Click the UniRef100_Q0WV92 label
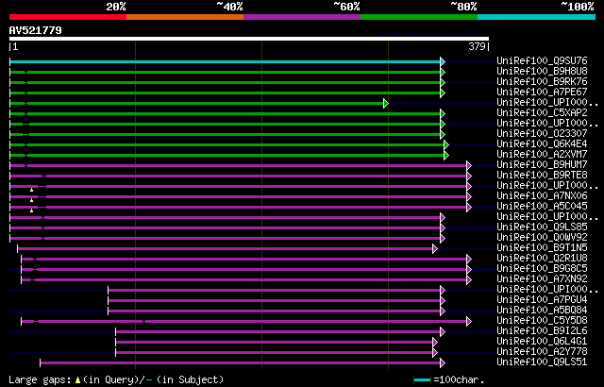 click(542, 237)
